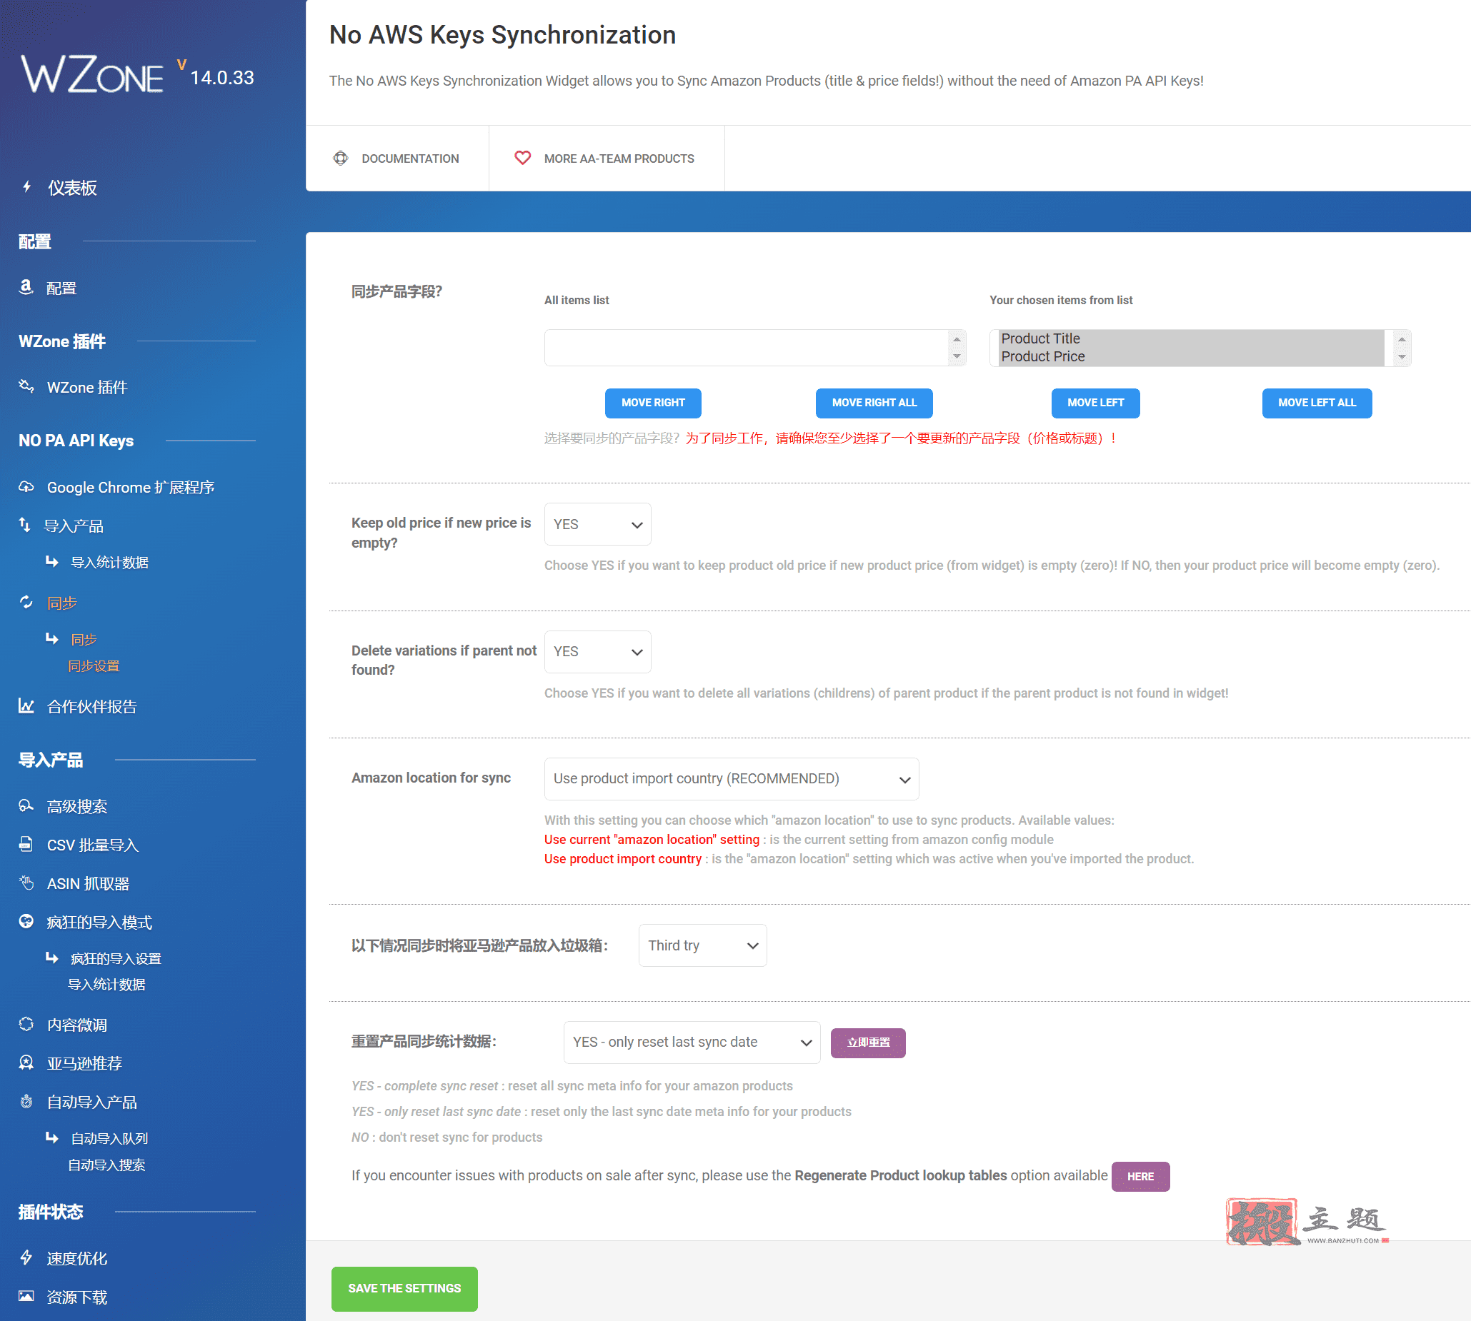This screenshot has height=1321, width=1471.
Task: Open the Documentation tab
Action: pyautogui.click(x=397, y=159)
